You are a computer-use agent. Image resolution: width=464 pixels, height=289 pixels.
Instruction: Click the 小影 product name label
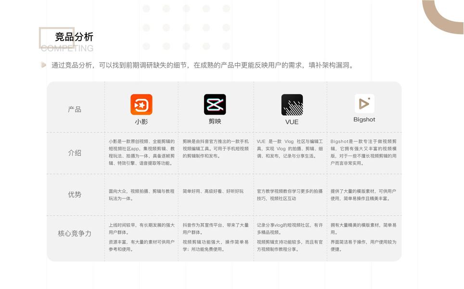[141, 122]
